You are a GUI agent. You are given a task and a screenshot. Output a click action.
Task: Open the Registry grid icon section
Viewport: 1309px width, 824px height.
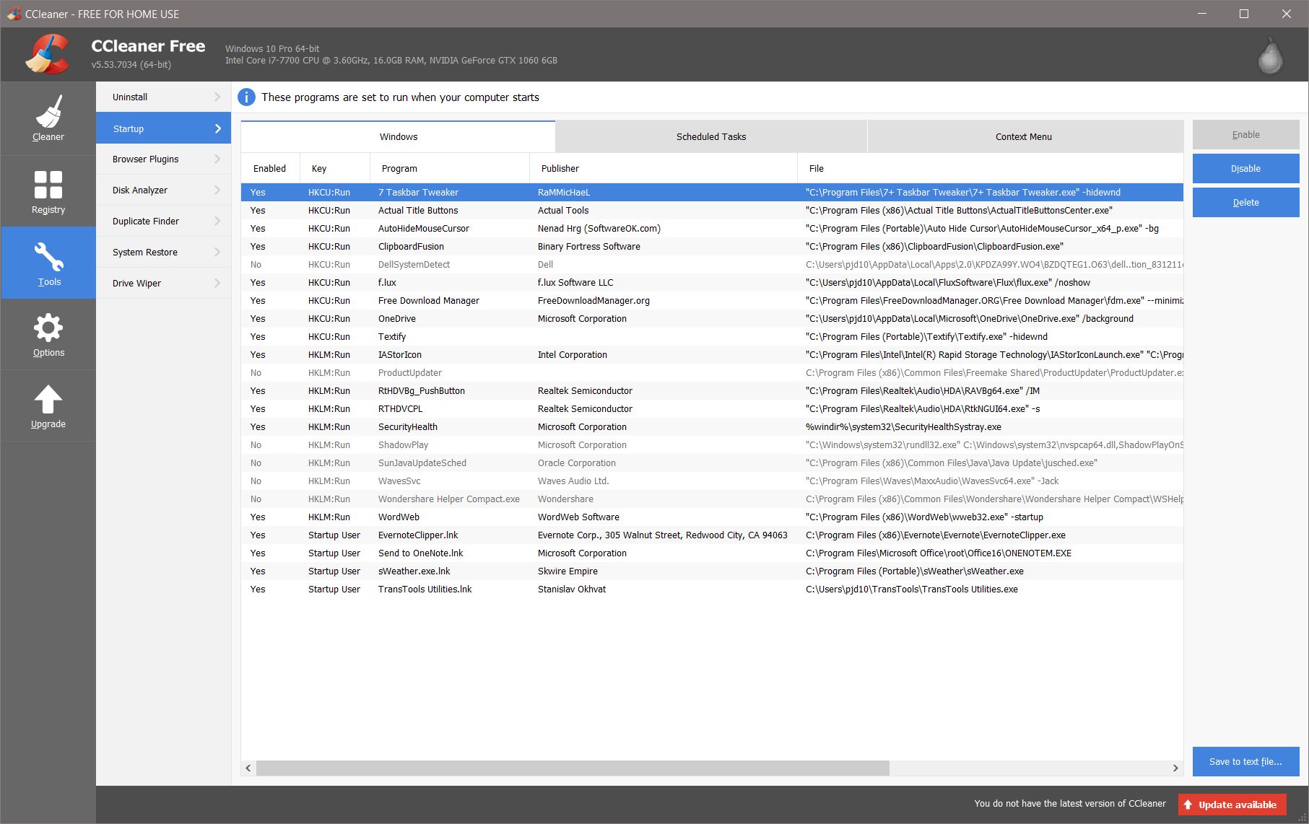tap(48, 191)
